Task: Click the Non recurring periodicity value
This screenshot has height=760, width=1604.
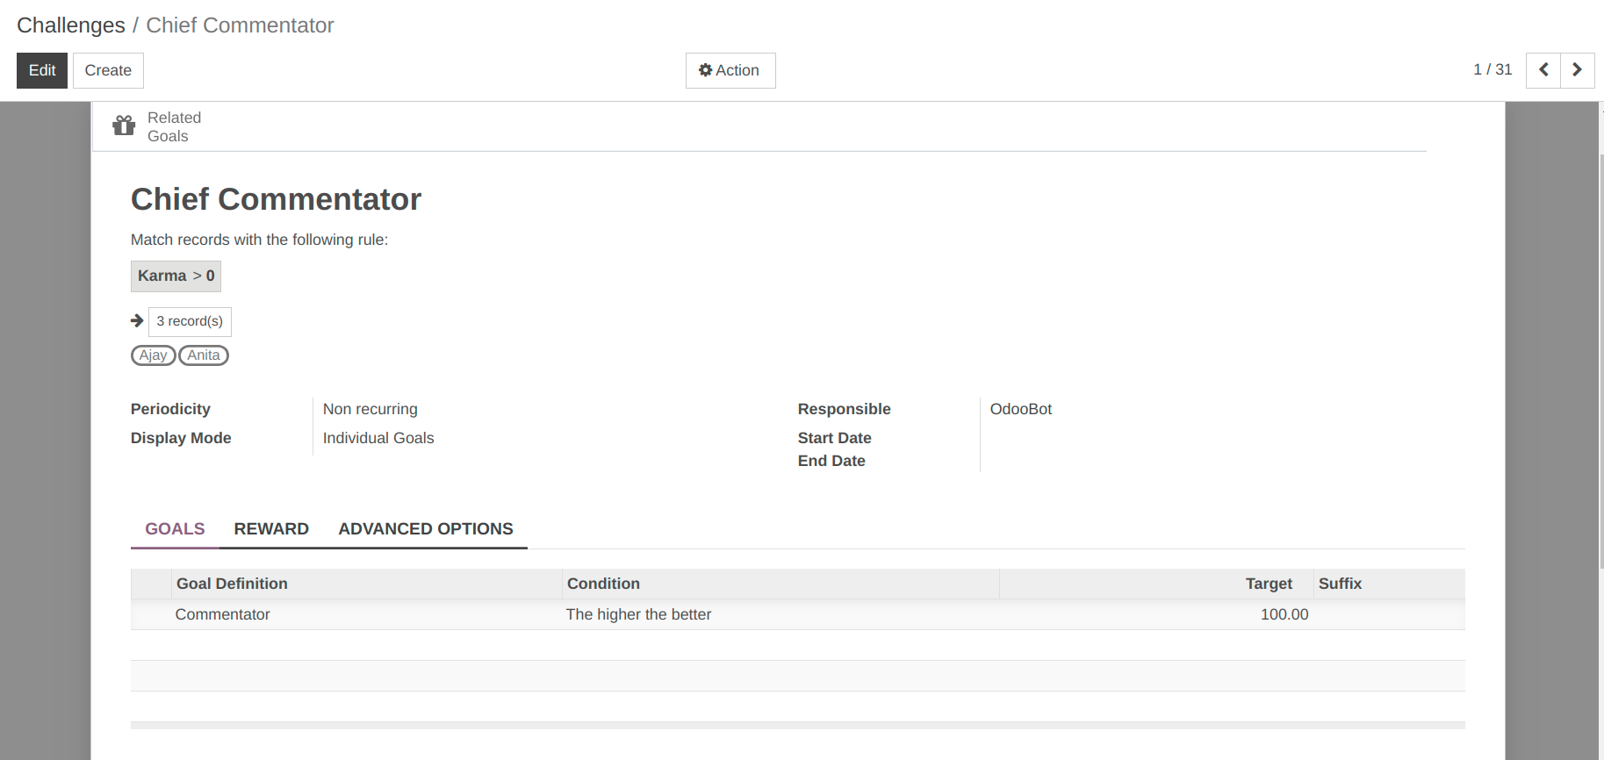Action: (x=370, y=409)
